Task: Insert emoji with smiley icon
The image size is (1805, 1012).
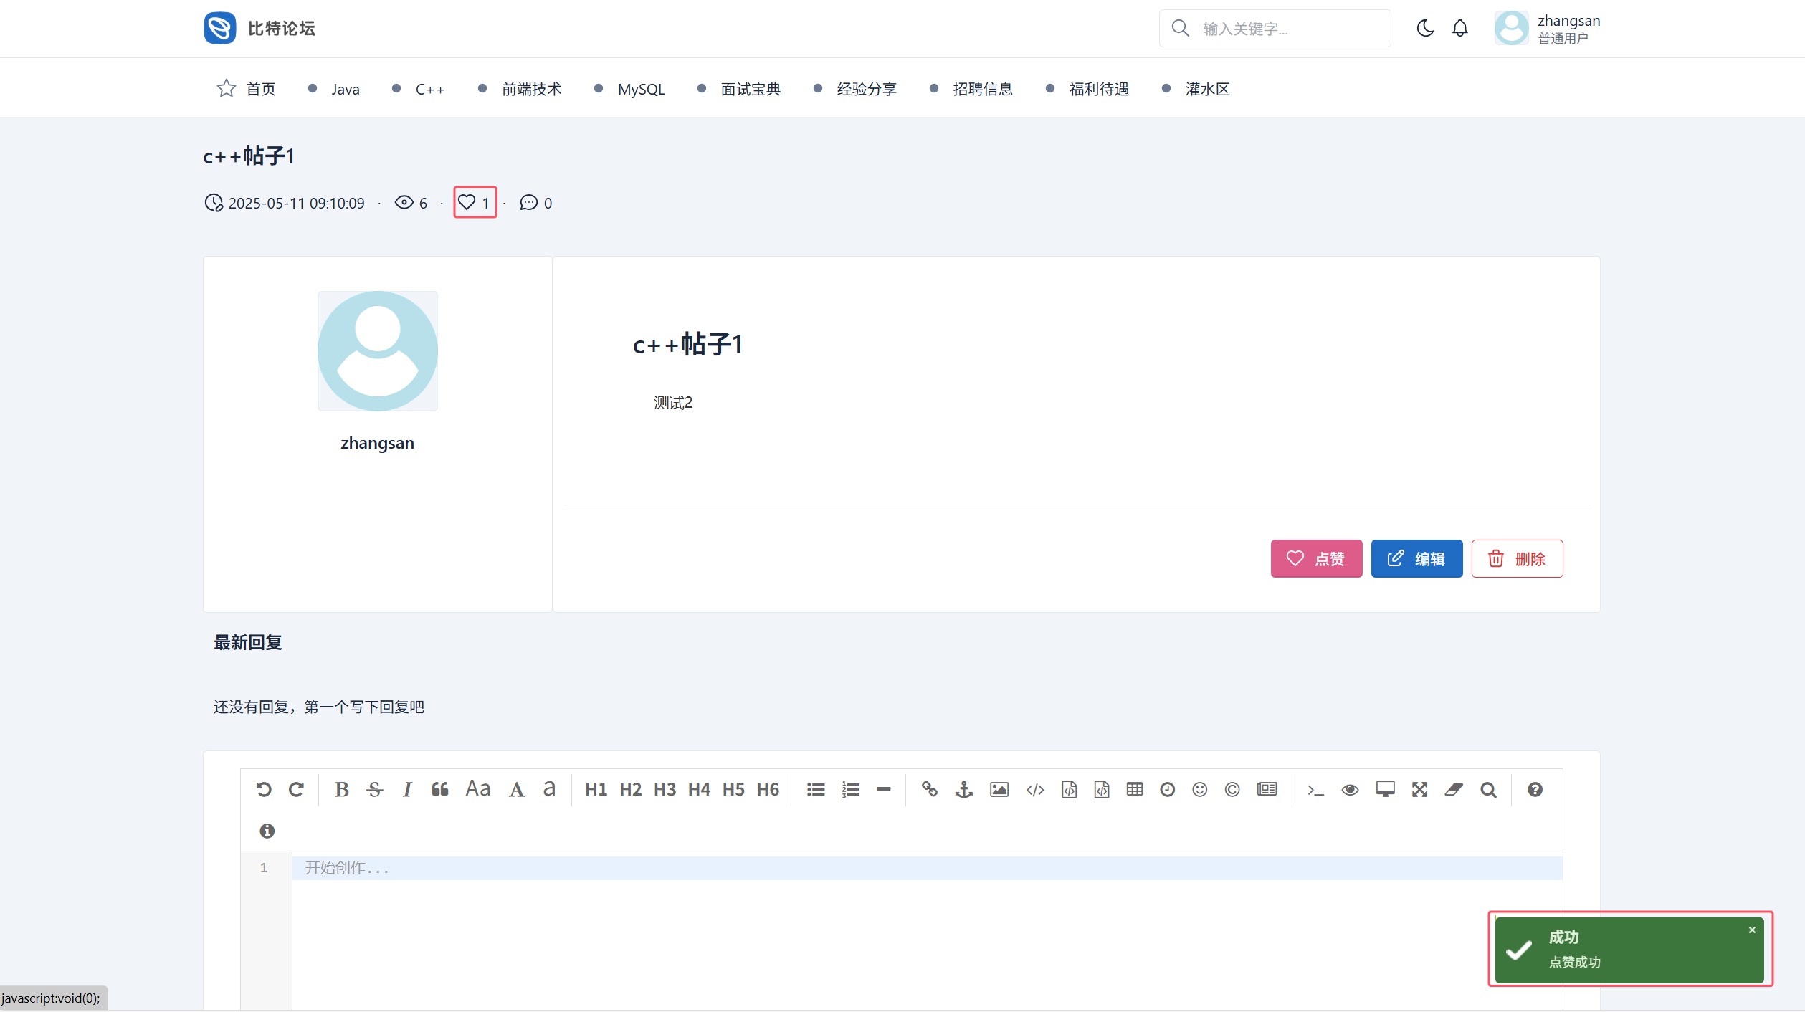Action: point(1199,789)
